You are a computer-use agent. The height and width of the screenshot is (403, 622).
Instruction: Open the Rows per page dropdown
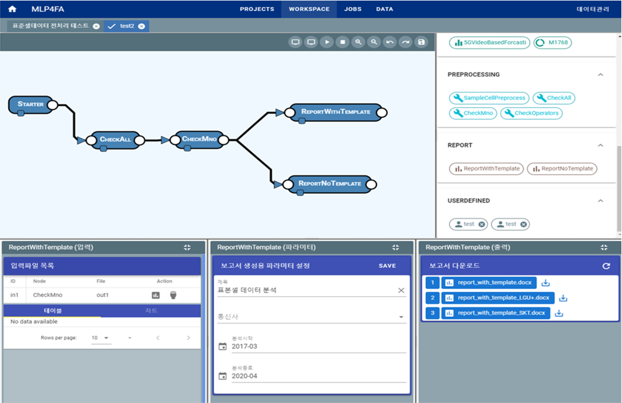[101, 338]
